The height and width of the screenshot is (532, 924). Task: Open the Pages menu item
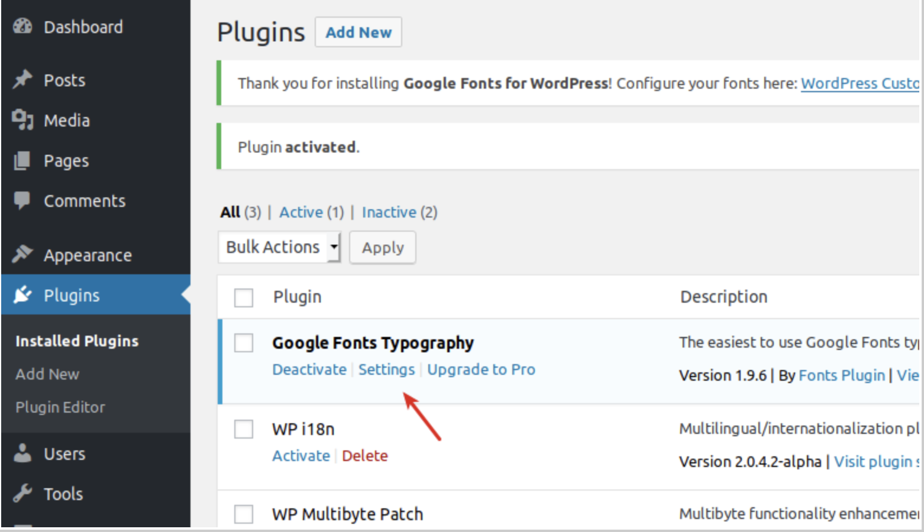[x=96, y=160]
